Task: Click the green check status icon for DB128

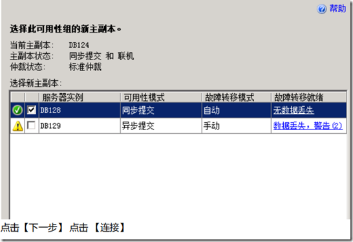Action: (17, 110)
